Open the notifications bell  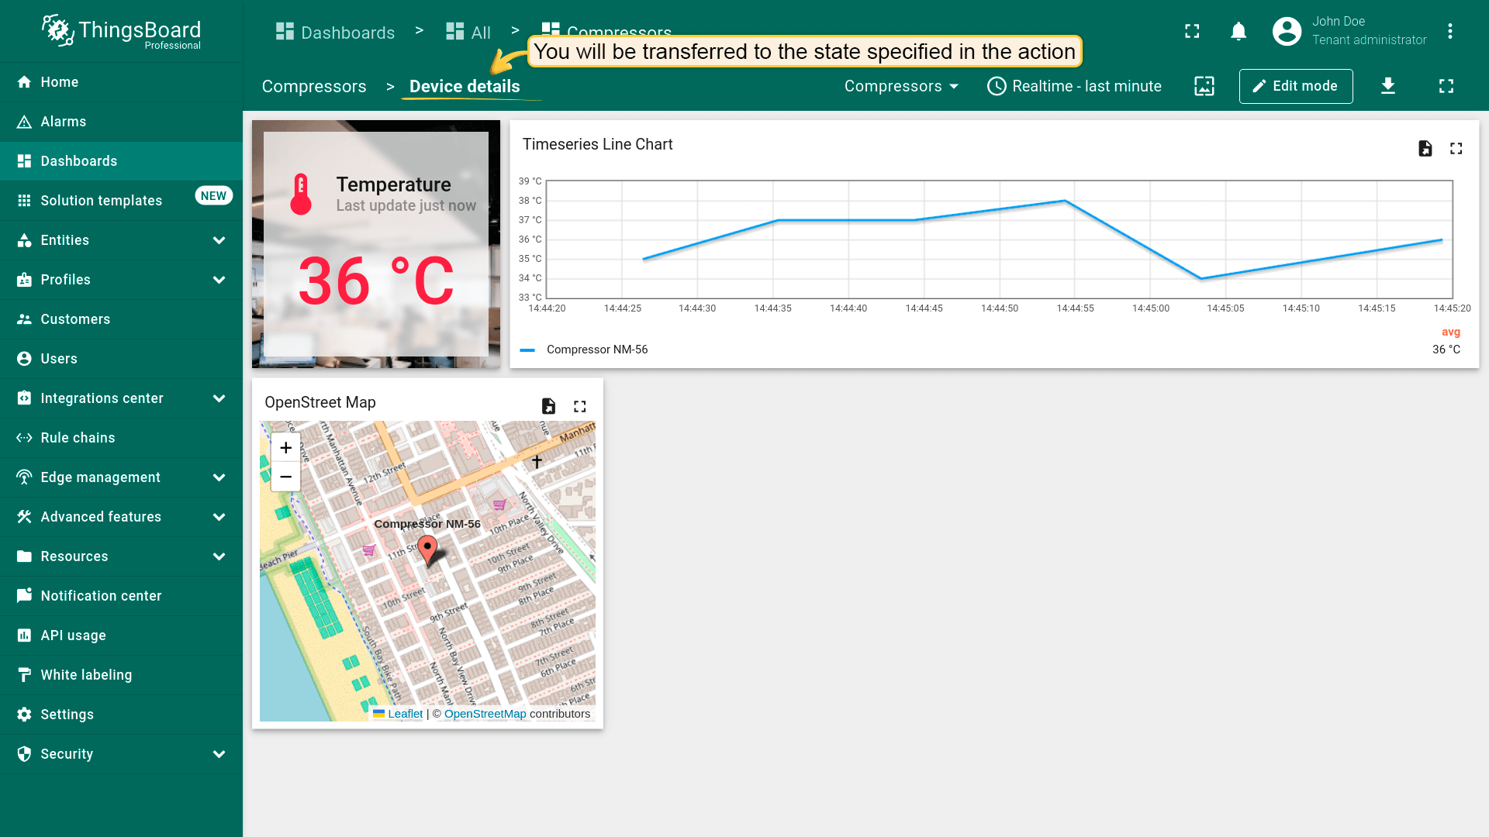[x=1239, y=32]
